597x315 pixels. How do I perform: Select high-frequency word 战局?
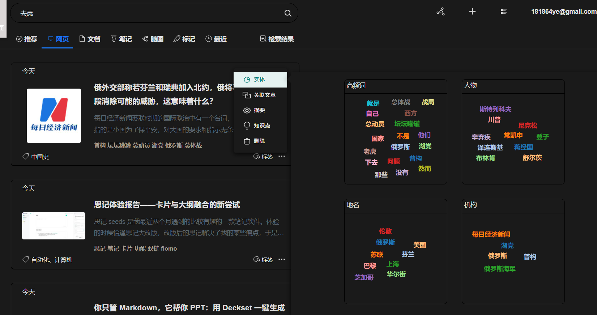[x=428, y=102]
